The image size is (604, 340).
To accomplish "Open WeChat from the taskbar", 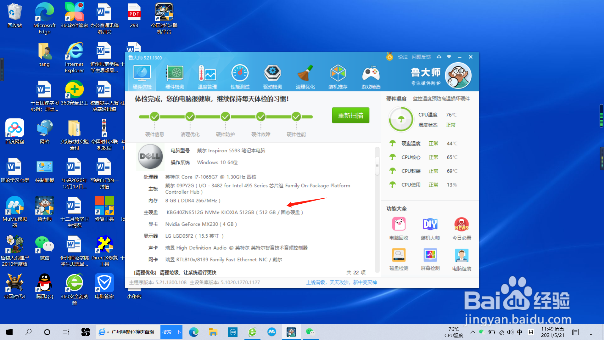I will [311, 332].
